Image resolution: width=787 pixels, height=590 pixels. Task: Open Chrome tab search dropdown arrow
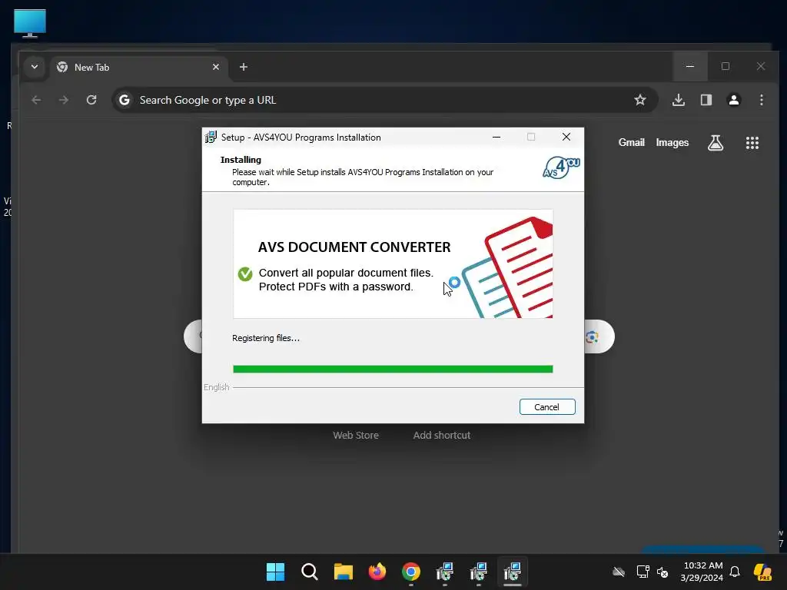pos(35,67)
